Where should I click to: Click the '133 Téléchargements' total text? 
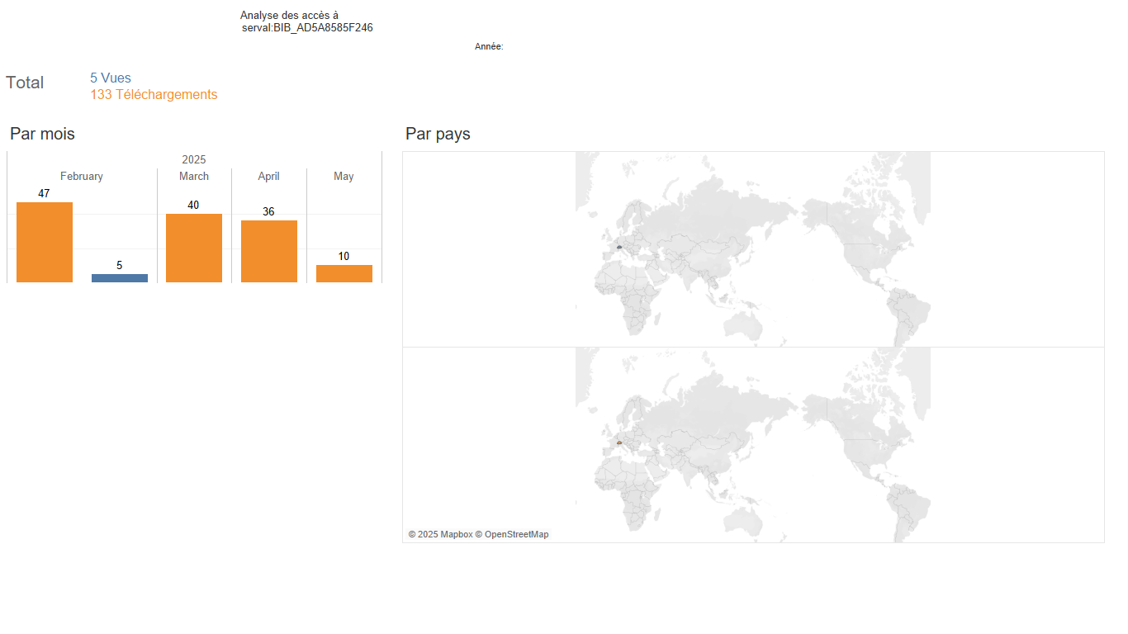(154, 95)
